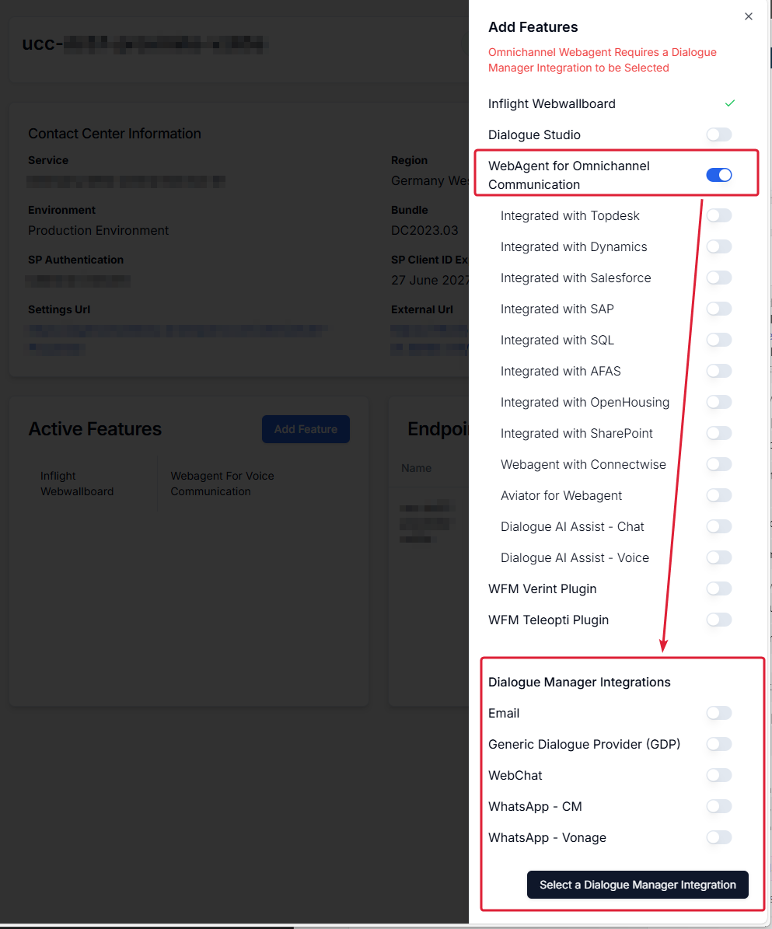Enable Aviator for Webagent toggle
772x929 pixels.
tap(718, 495)
